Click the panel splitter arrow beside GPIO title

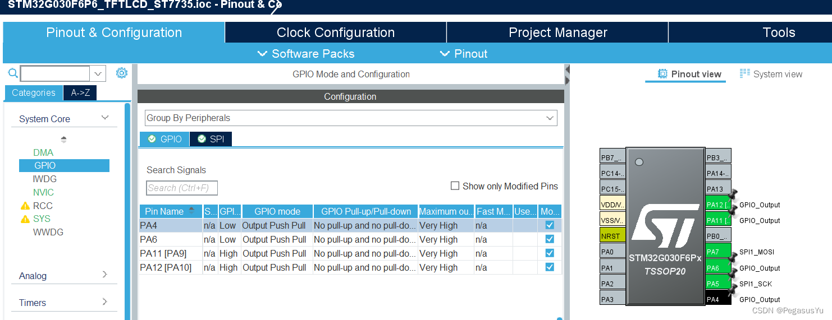coord(567,74)
